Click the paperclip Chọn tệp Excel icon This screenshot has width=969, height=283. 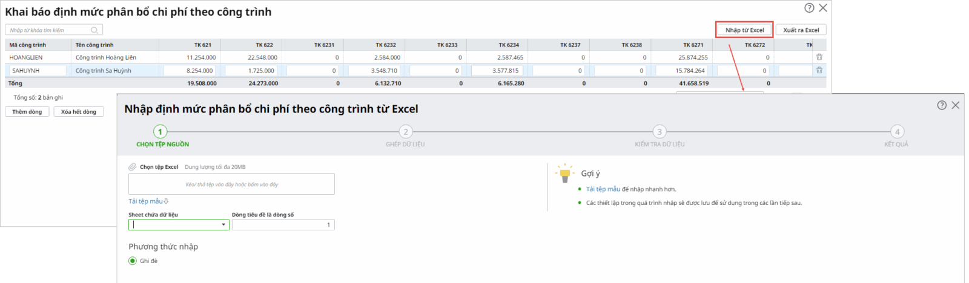[132, 167]
